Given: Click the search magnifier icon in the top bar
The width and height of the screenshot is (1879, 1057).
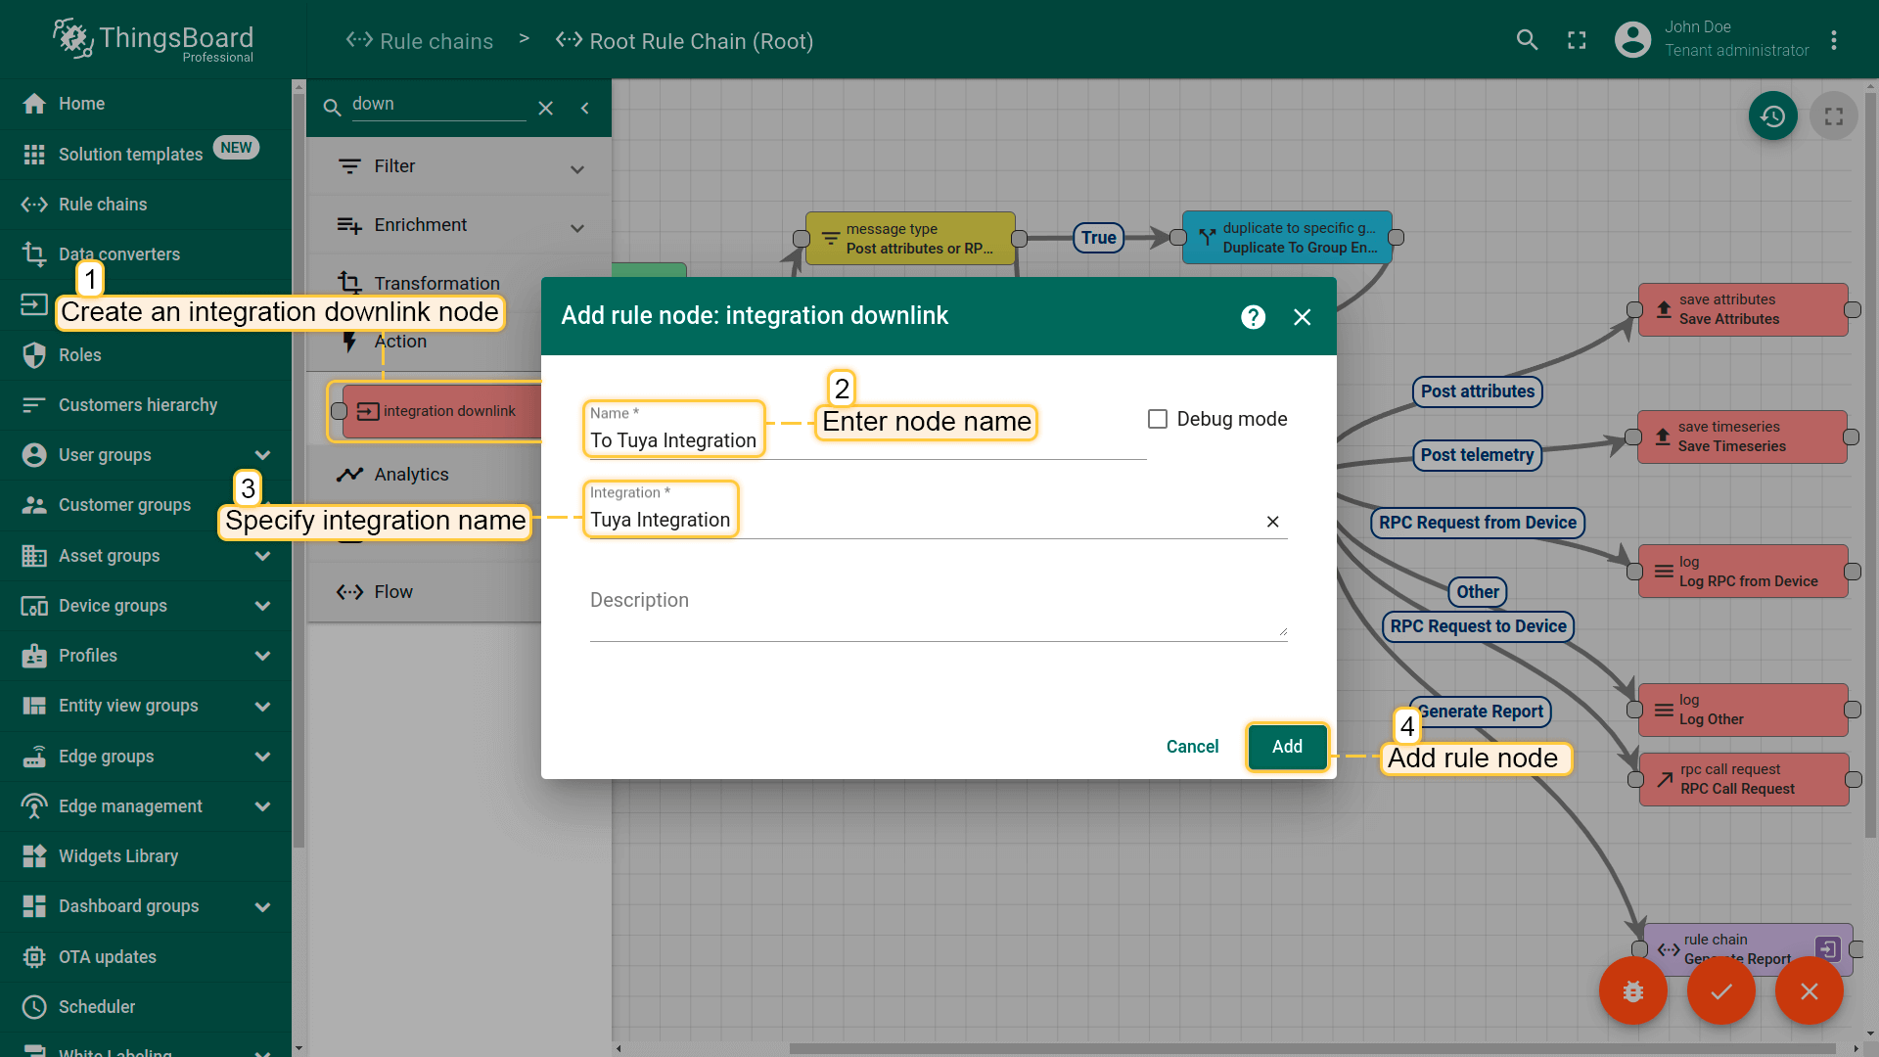Looking at the screenshot, I should tap(1527, 40).
